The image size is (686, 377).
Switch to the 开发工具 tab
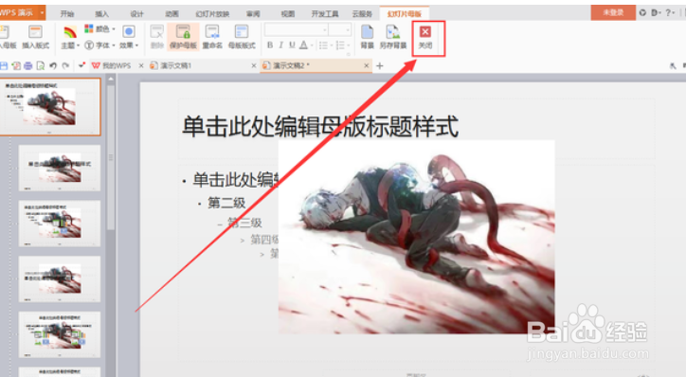325,13
